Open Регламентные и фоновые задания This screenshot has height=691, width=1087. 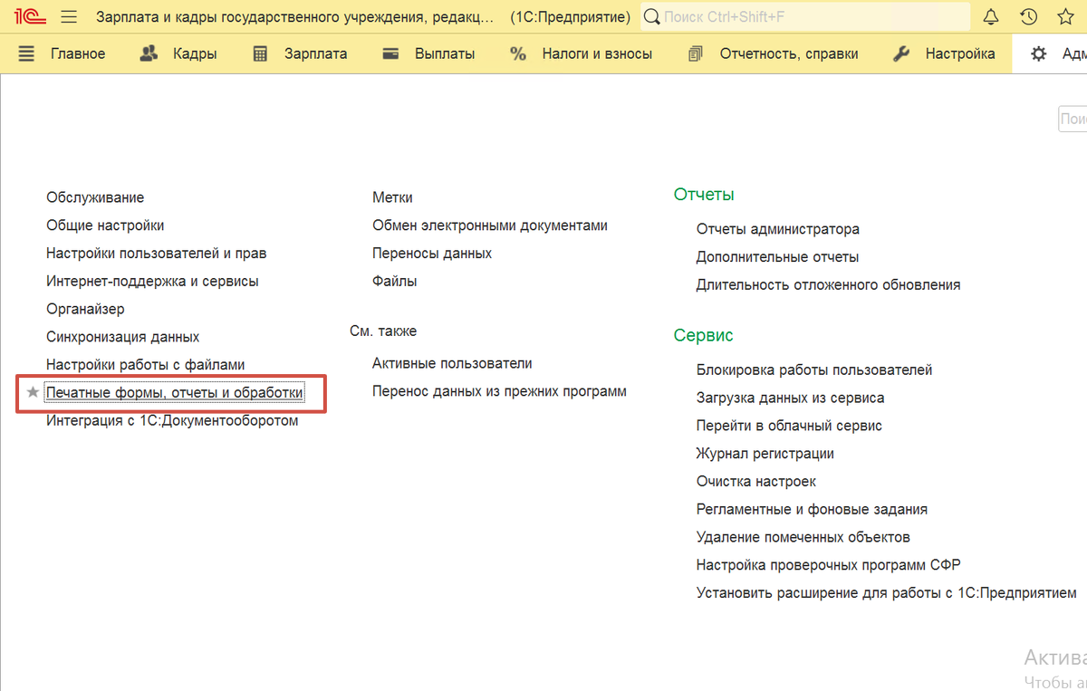click(x=812, y=509)
